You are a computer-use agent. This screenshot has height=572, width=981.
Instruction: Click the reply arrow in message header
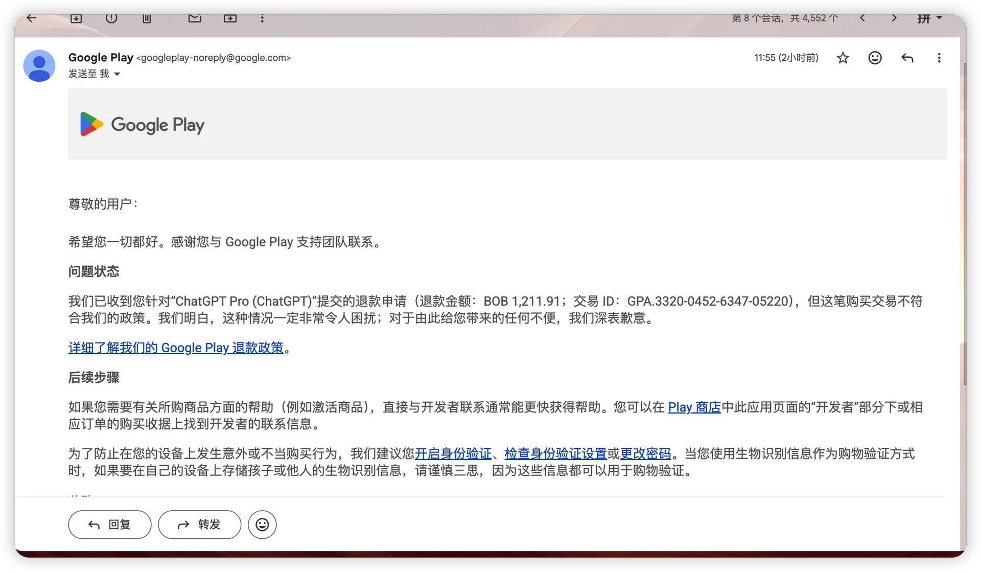coord(907,58)
